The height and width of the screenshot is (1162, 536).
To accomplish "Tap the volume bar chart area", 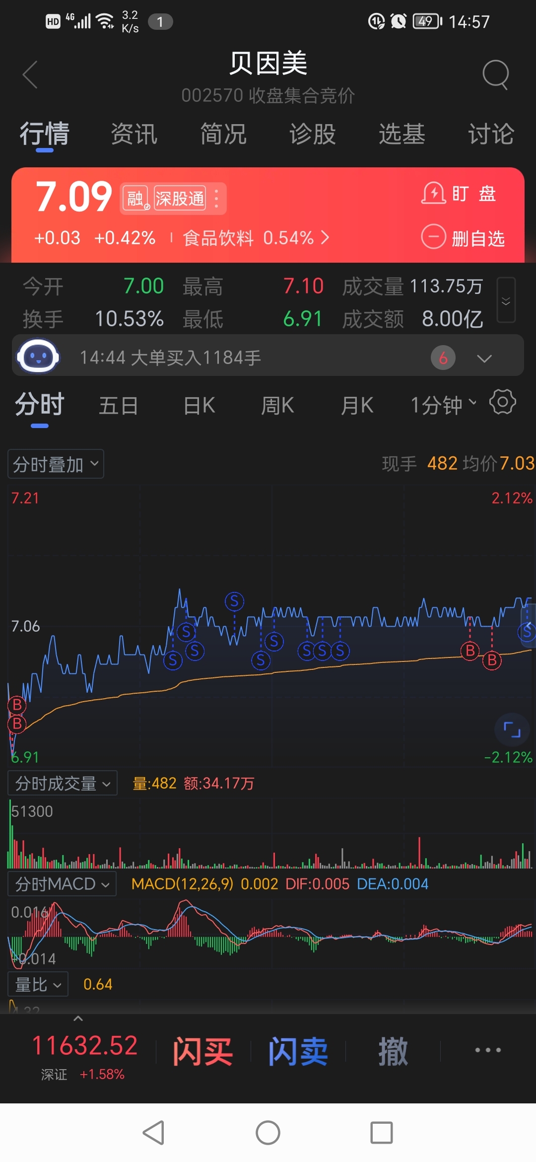I will [x=270, y=834].
